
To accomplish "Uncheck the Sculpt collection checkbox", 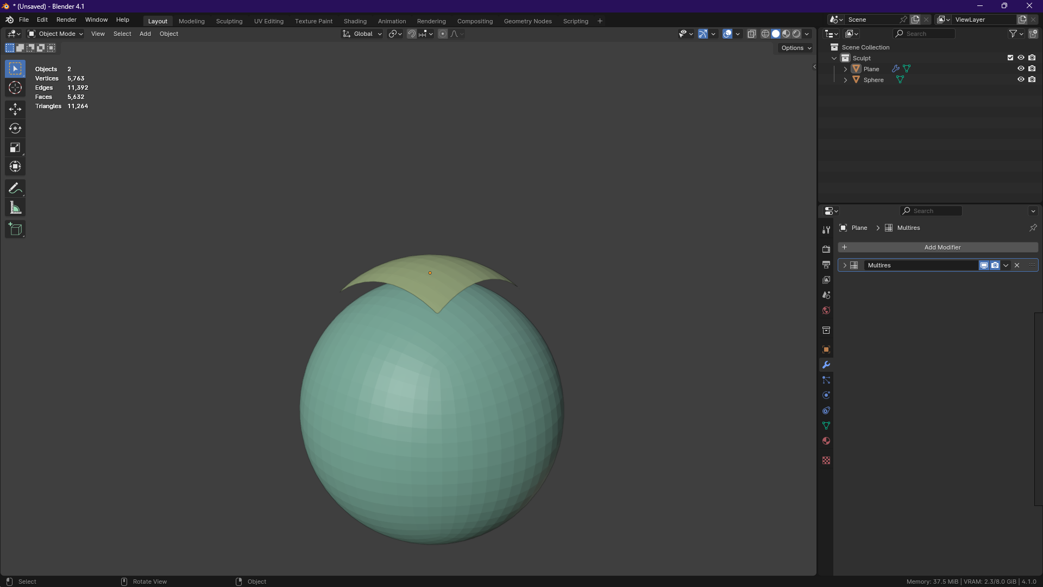I will pyautogui.click(x=1010, y=58).
